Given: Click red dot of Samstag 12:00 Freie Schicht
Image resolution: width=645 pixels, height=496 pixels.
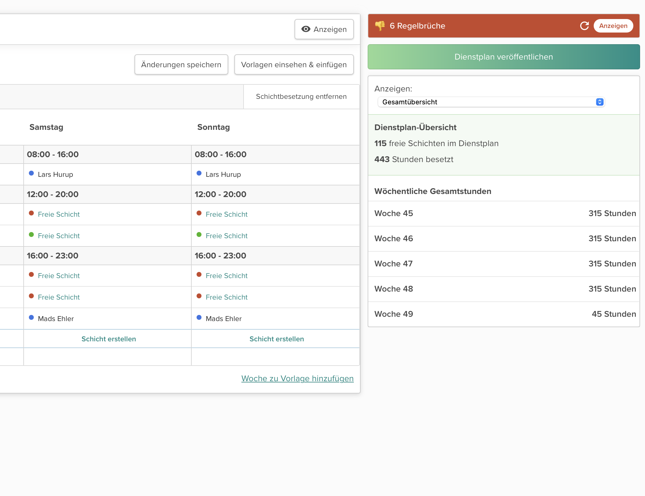Looking at the screenshot, I should click(x=31, y=213).
